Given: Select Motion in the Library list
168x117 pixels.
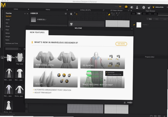Looking at the screenshot, I should click(7, 33).
